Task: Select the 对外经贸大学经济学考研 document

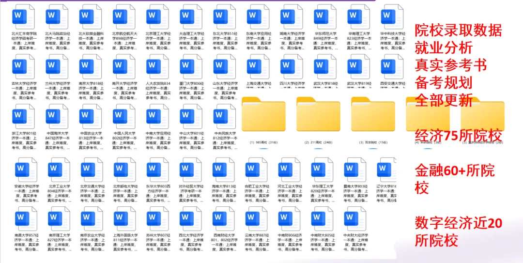Action: pos(191,170)
